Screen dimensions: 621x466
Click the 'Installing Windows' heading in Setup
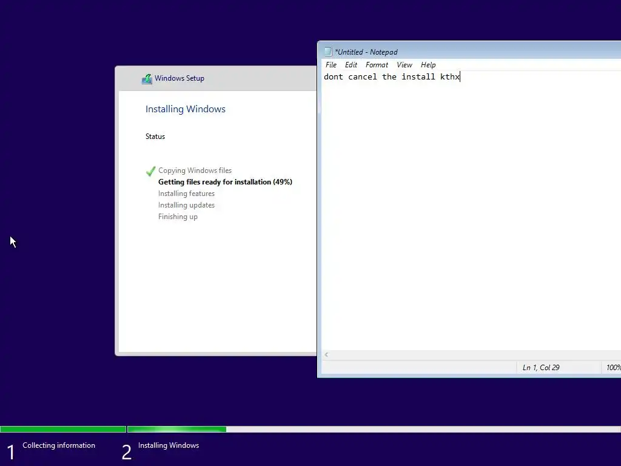click(x=186, y=109)
